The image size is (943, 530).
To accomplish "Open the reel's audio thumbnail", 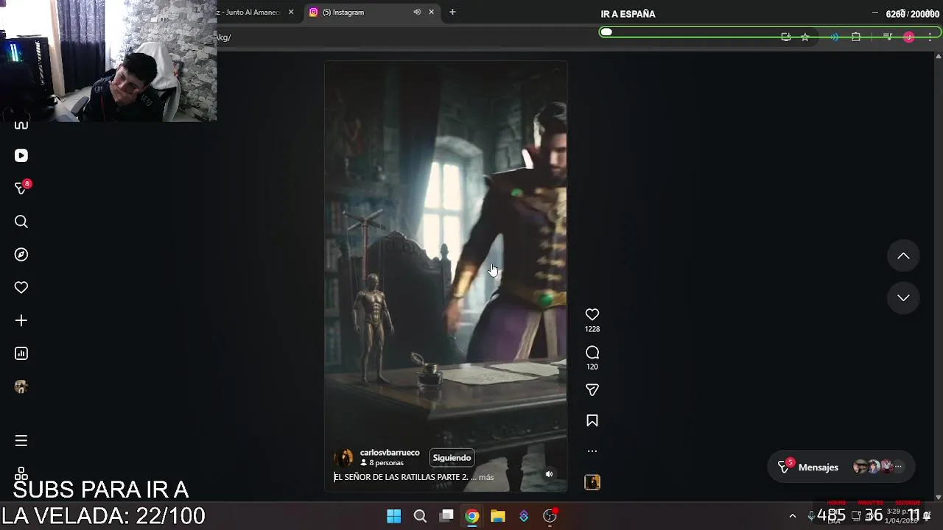I will [592, 482].
